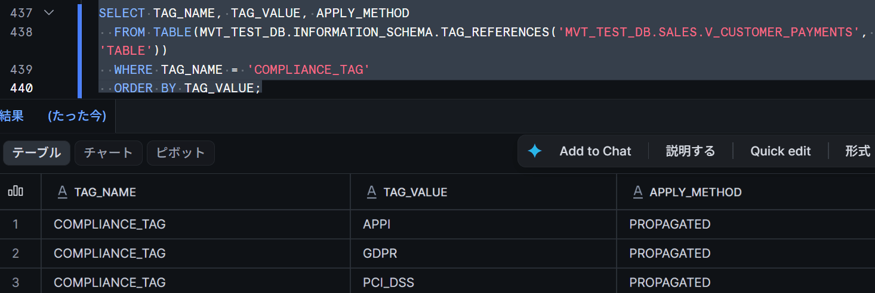Click the column stats icon in table header
Image resolution: width=875 pixels, height=293 pixels.
pyautogui.click(x=16, y=192)
